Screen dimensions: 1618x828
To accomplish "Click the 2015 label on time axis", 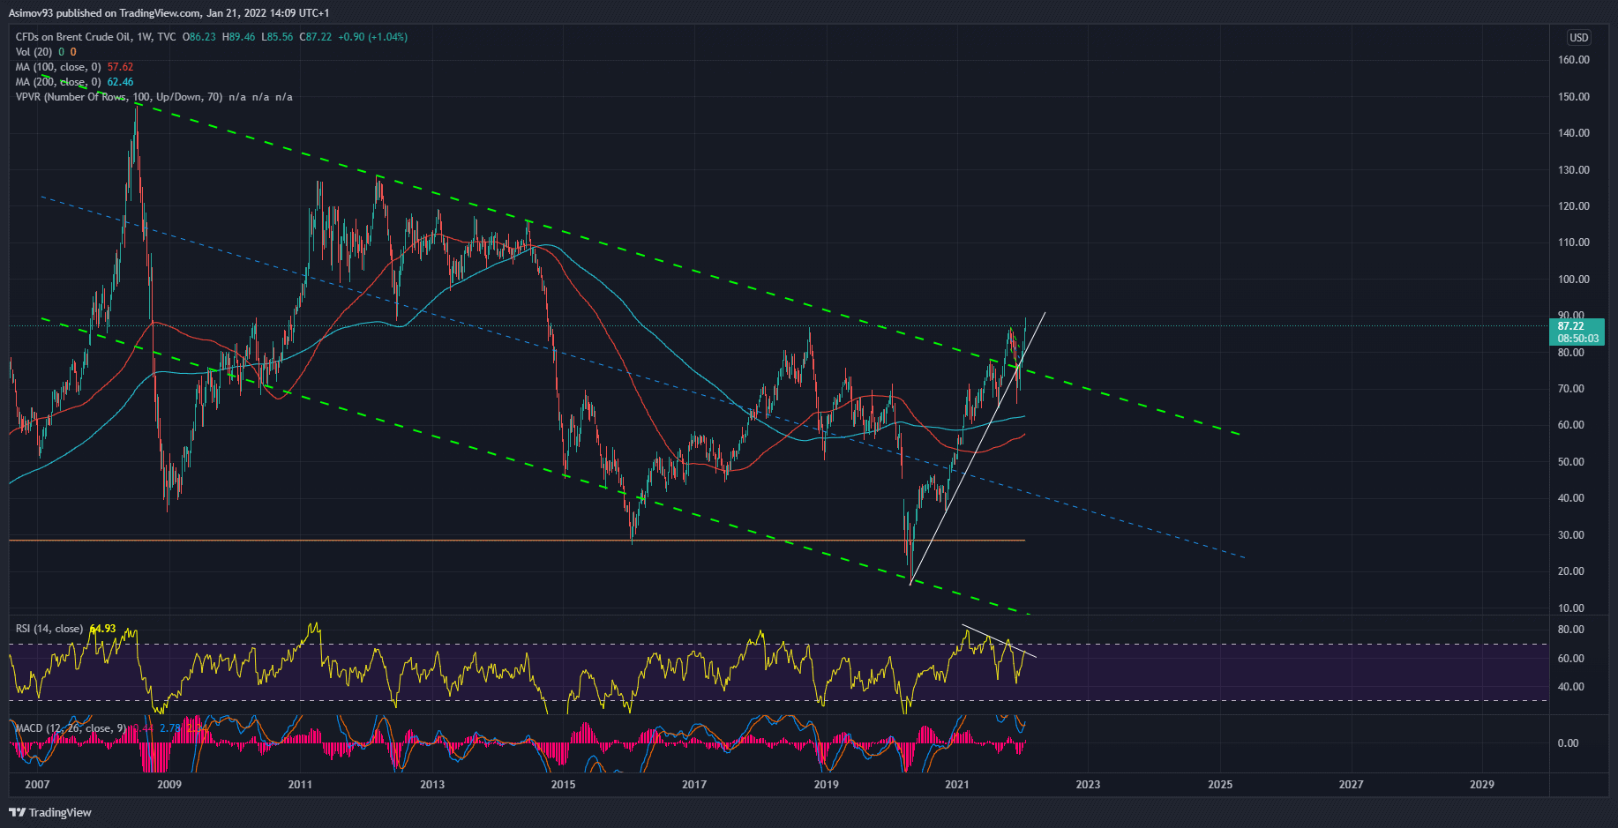I will pyautogui.click(x=563, y=784).
